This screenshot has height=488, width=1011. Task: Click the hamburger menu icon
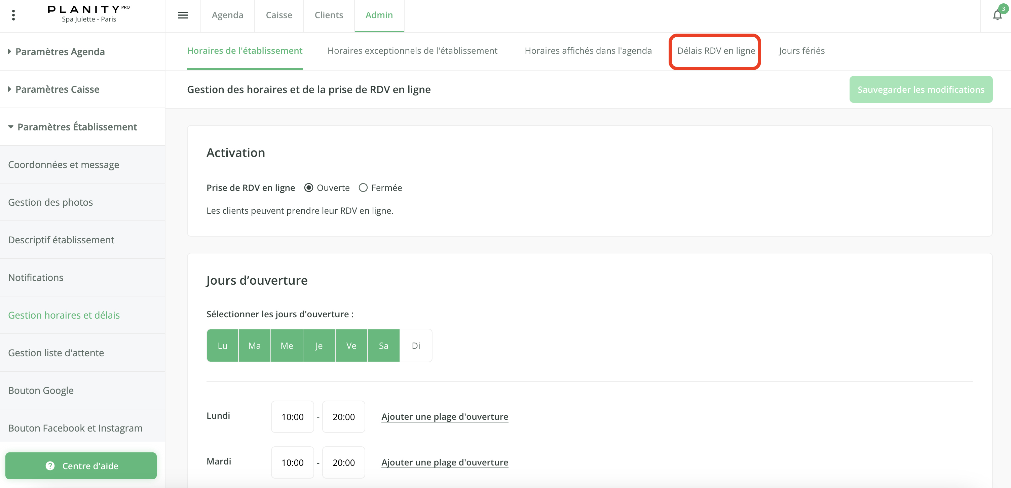coord(183,15)
